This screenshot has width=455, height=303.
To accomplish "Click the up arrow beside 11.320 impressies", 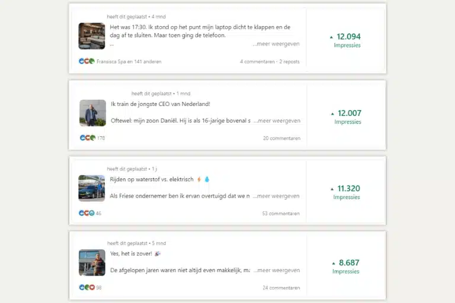I will click(x=332, y=189).
